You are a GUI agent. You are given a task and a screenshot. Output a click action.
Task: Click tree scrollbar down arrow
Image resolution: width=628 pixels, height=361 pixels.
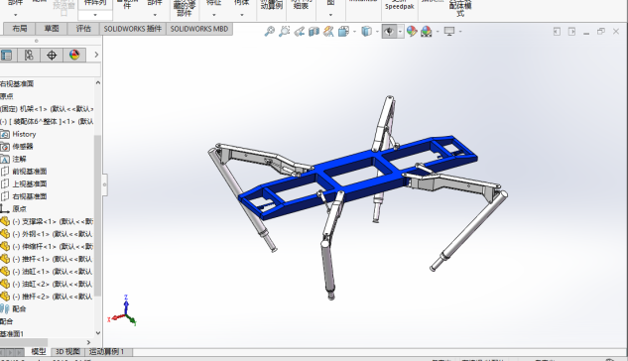click(x=98, y=333)
